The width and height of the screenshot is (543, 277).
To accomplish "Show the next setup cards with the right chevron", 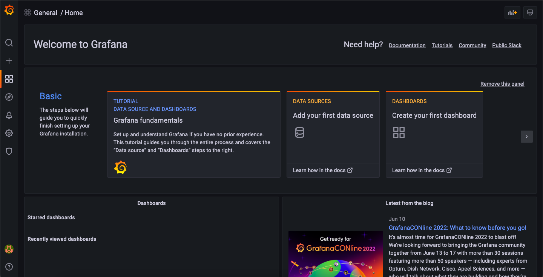I will [x=527, y=137].
